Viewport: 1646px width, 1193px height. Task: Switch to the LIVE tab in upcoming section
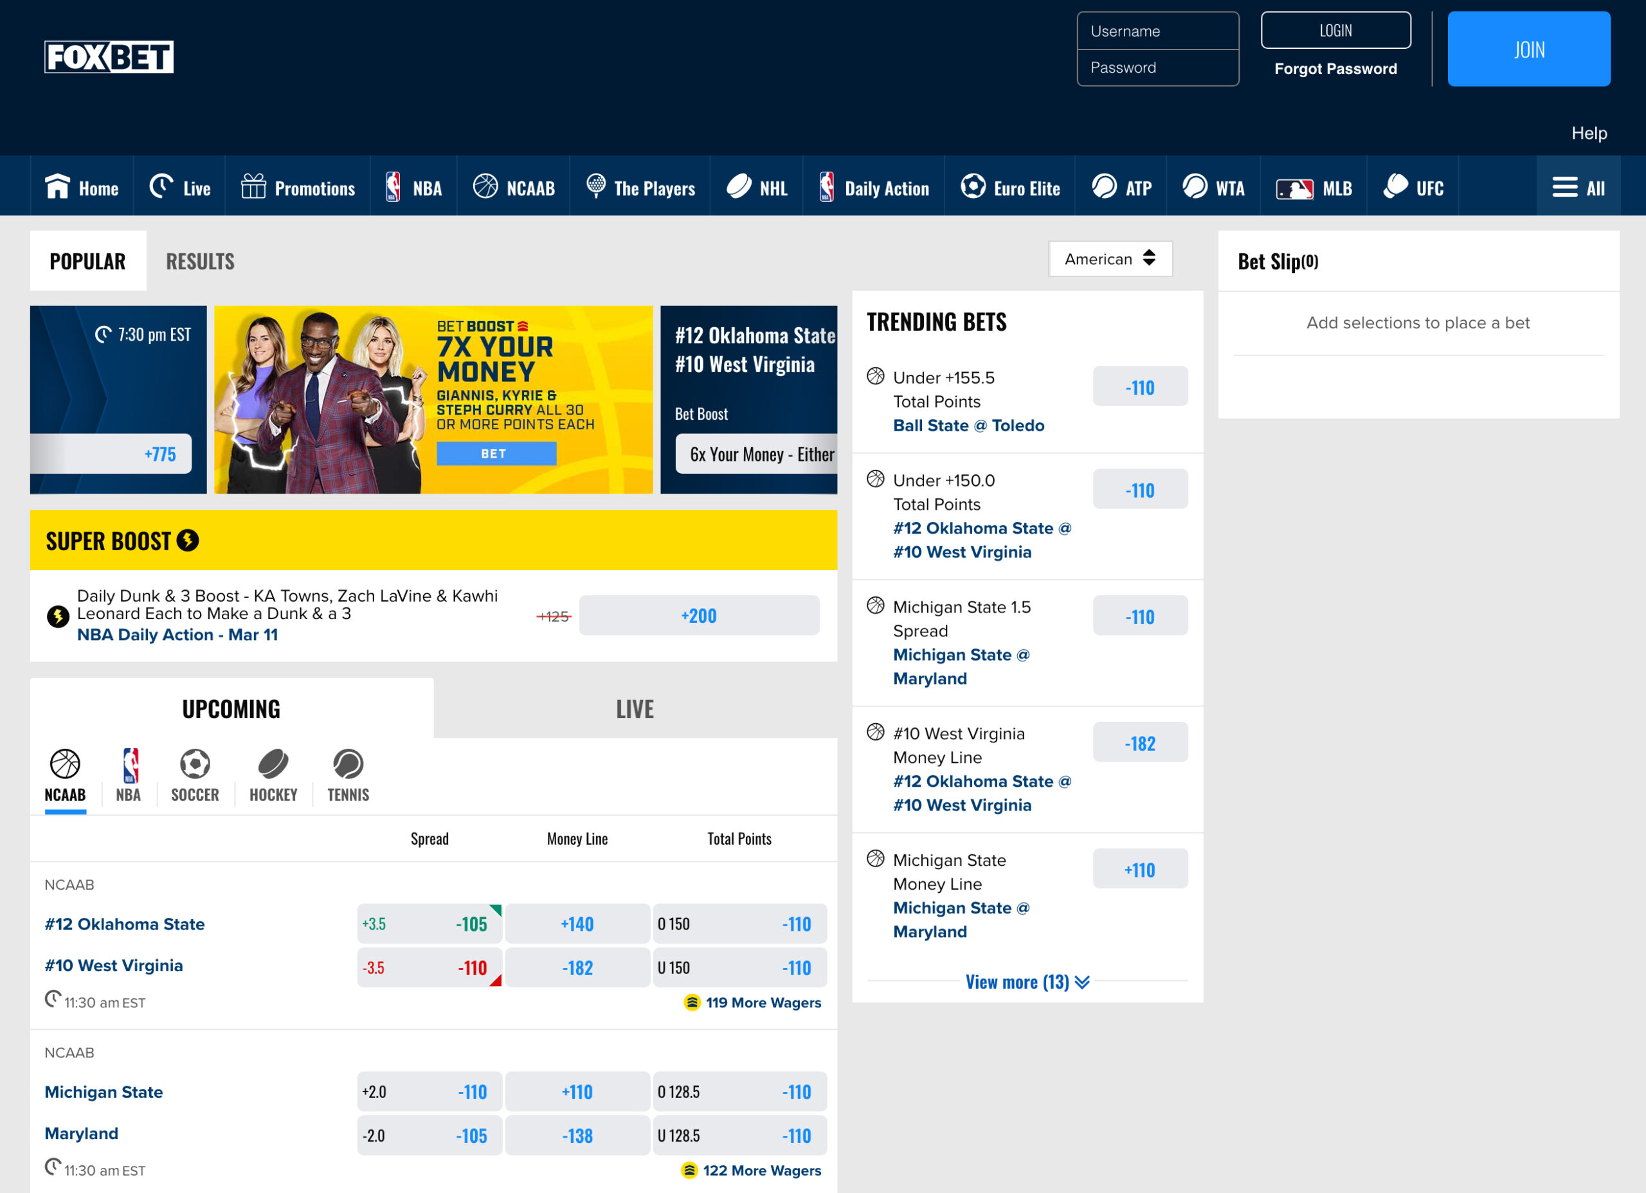(634, 709)
